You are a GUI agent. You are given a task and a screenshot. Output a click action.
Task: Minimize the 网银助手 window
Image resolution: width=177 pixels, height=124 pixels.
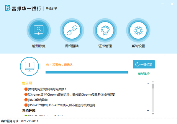click(163, 4)
